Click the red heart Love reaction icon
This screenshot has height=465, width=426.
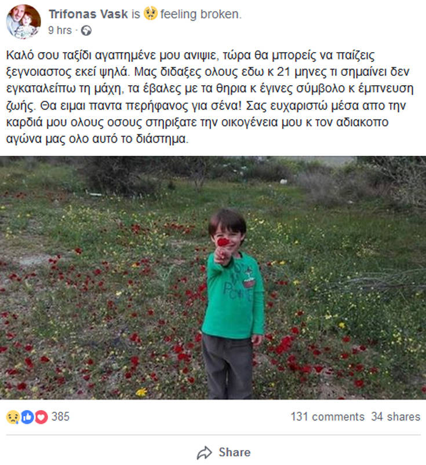[x=41, y=416]
